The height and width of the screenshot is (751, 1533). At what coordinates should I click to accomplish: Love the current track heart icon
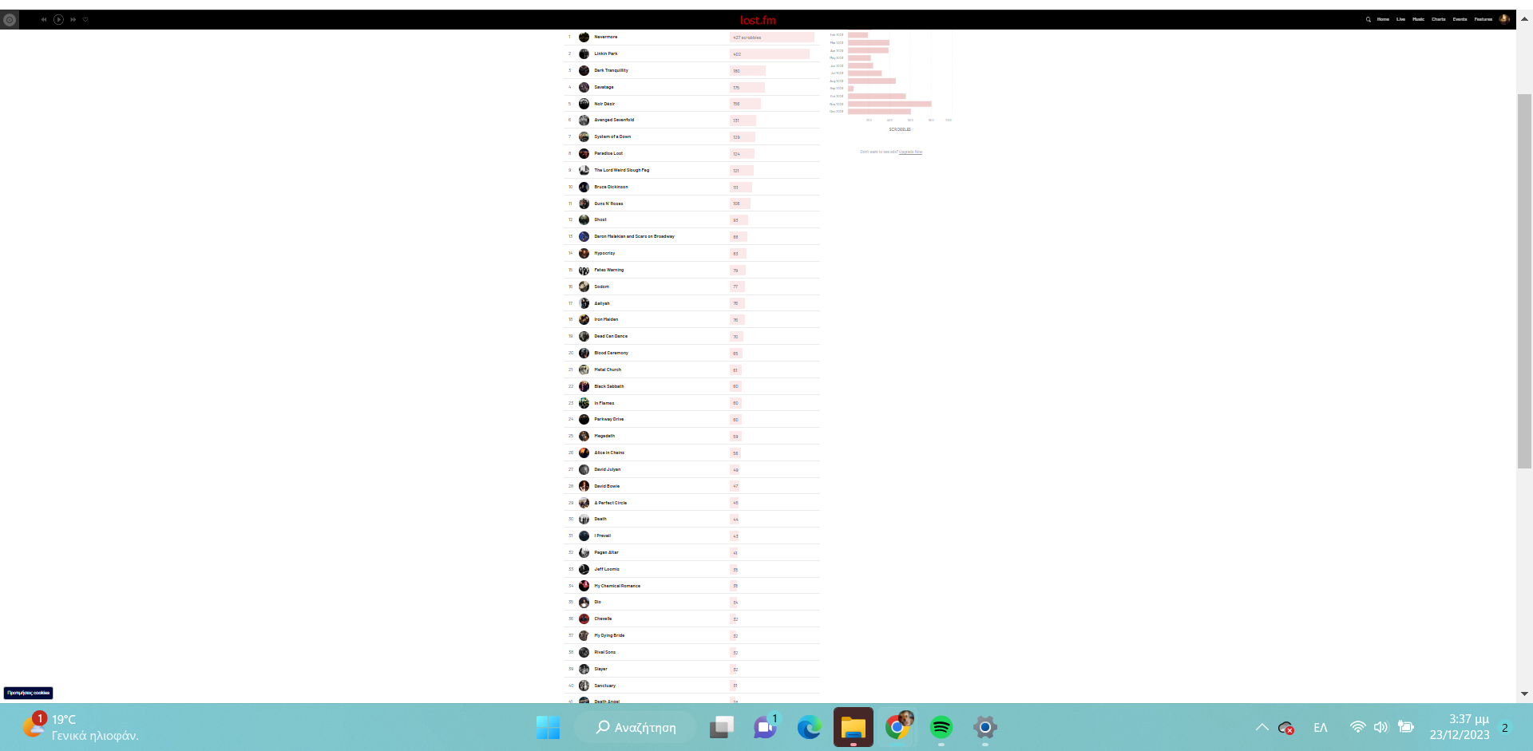coord(85,19)
